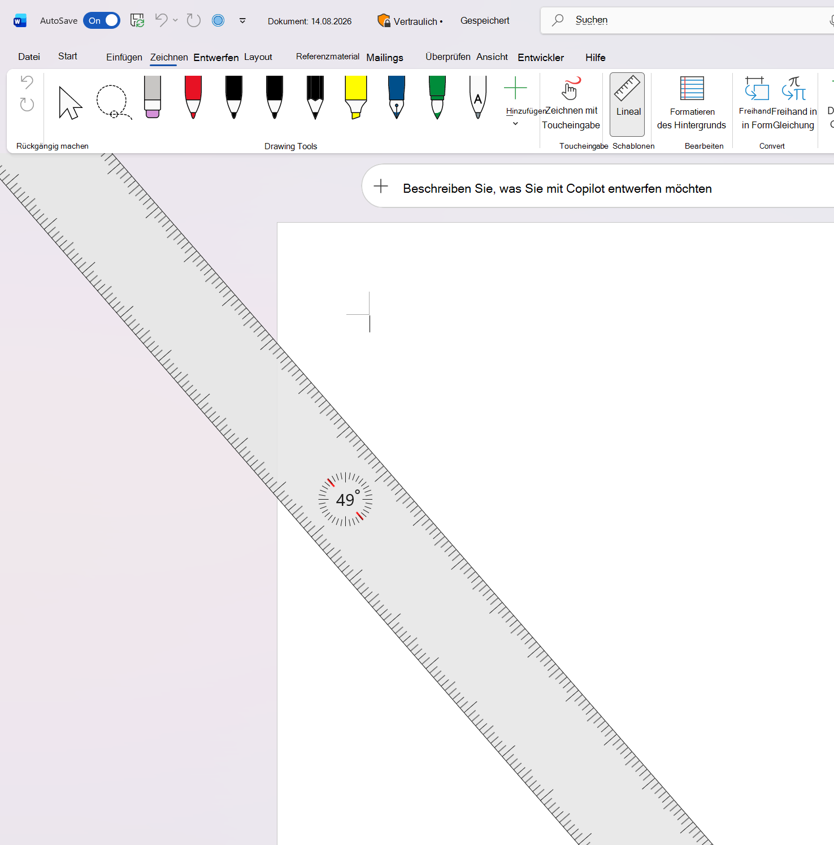Redo action in Rückgängig machen group
Viewport: 834px width, 845px height.
[27, 105]
